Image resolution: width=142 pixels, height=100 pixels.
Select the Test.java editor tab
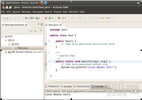(x=53, y=25)
